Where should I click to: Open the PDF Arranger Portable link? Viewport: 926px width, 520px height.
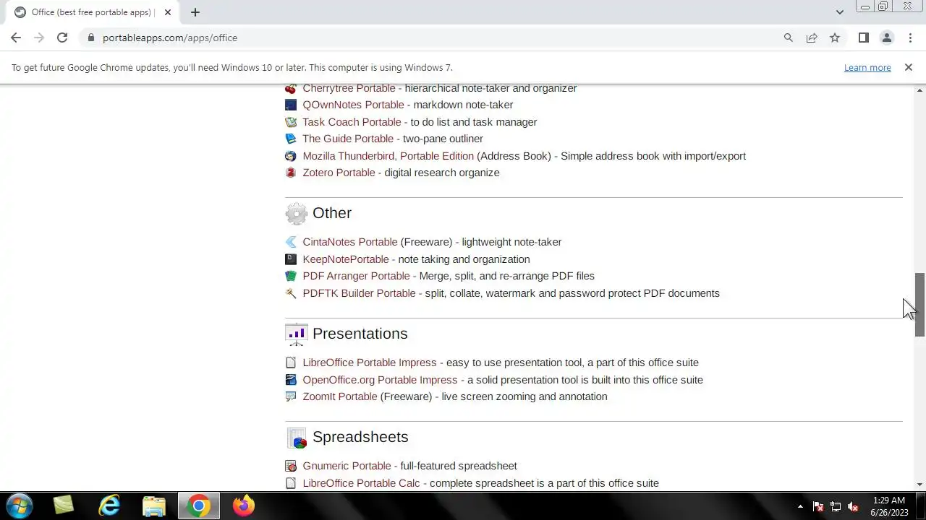[x=356, y=276]
